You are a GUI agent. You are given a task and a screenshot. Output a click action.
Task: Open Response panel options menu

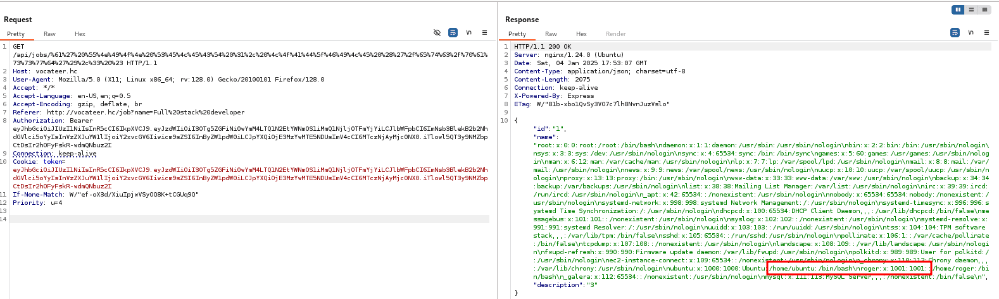986,32
